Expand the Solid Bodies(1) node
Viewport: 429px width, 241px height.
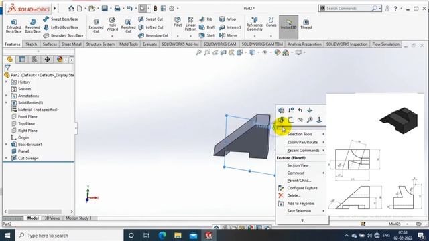point(6,102)
